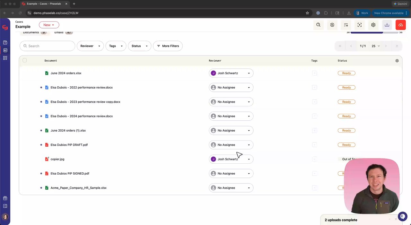The height and width of the screenshot is (225, 411).
Task: Open table column settings gear icon
Action: (x=397, y=61)
